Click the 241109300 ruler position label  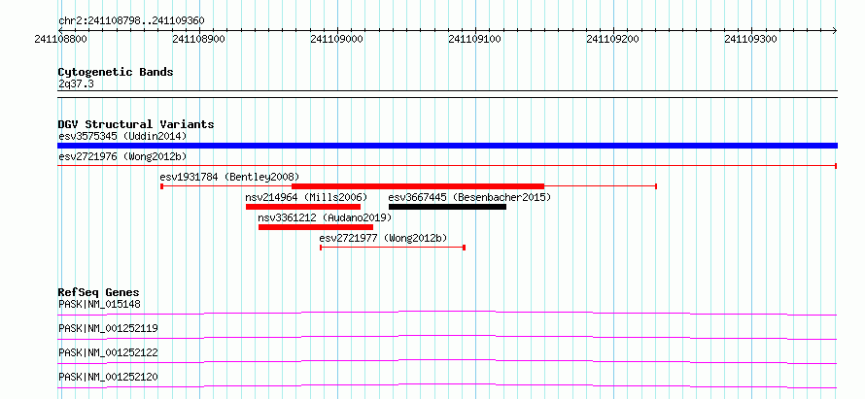(750, 39)
